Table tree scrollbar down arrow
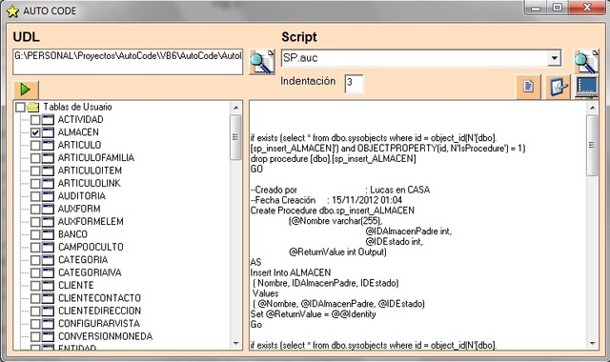Screen dimensions: 610x362 tap(235, 343)
